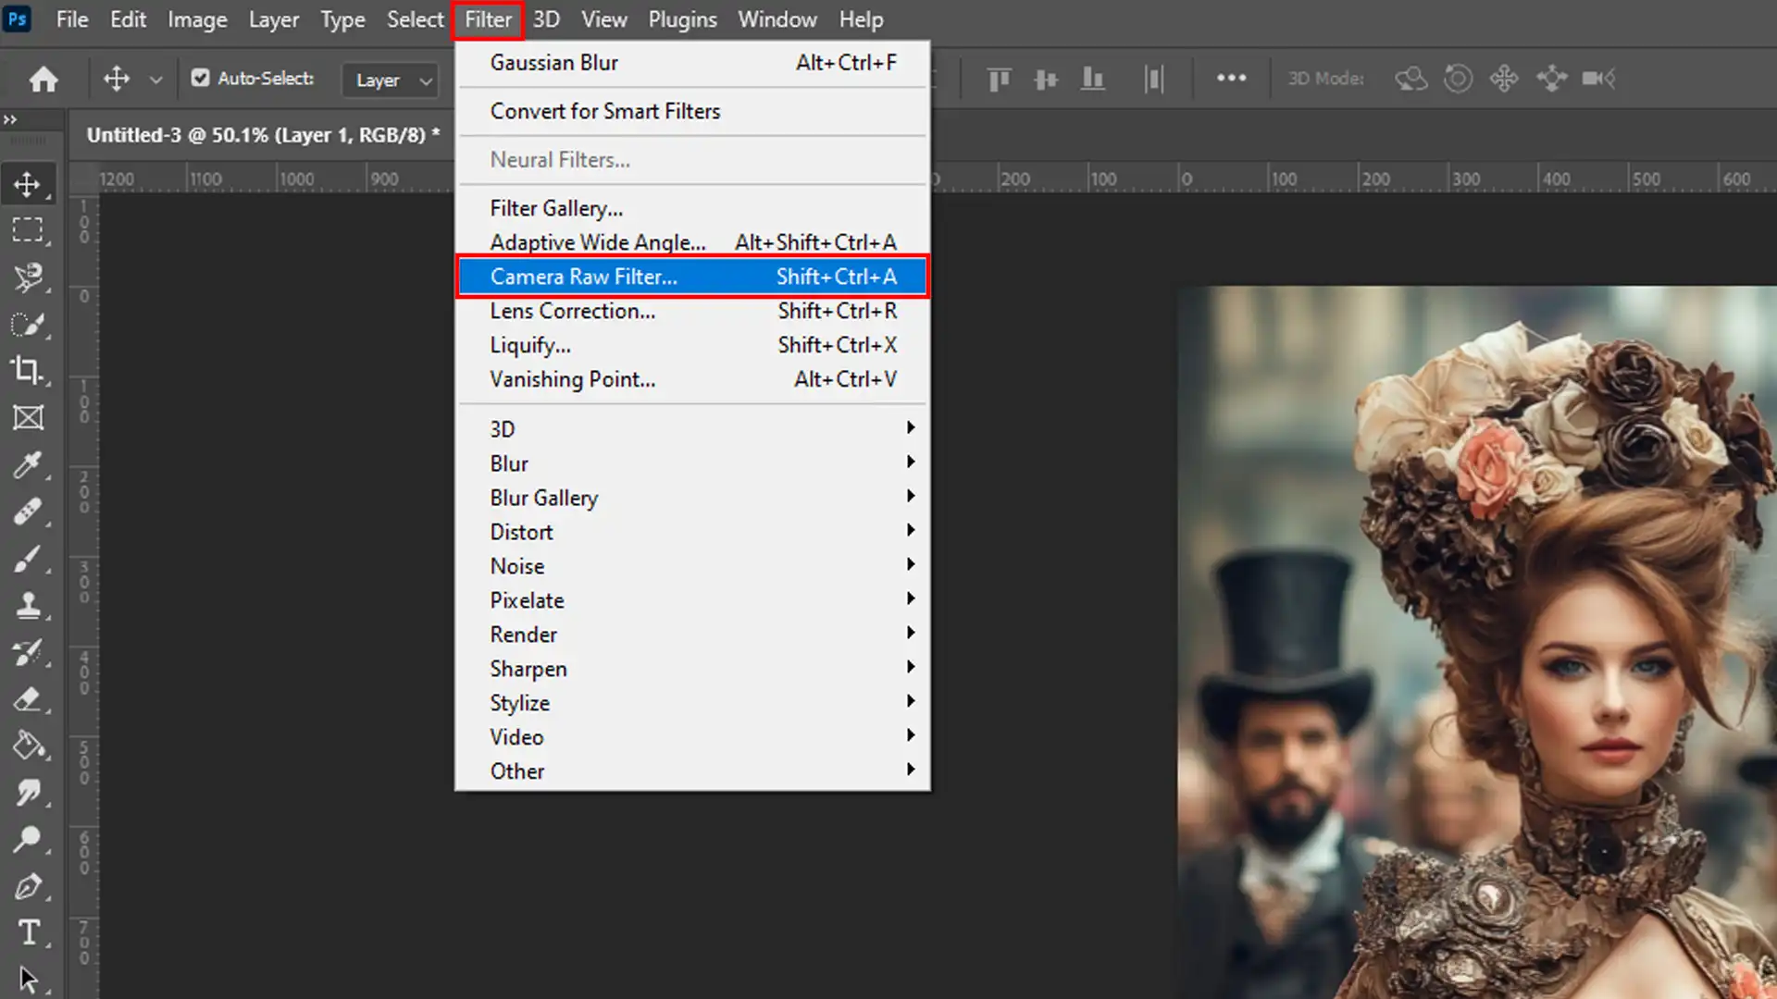Click the Home icon in options bar
The image size is (1777, 999).
point(43,80)
